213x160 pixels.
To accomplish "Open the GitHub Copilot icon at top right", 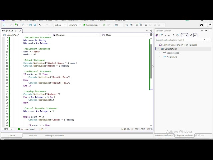I will (x=202, y=25).
